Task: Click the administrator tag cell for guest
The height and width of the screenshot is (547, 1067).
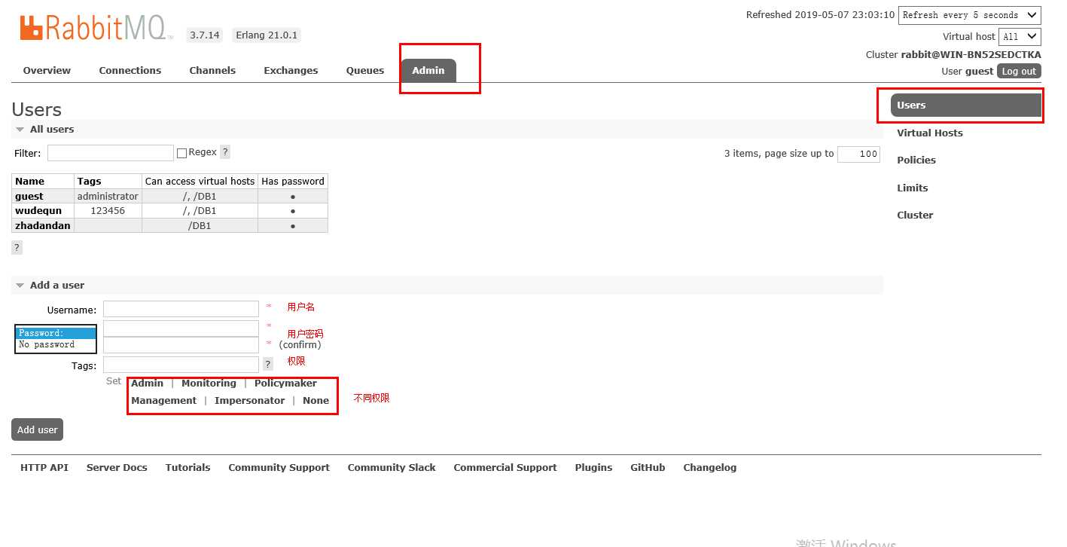Action: [x=108, y=197]
